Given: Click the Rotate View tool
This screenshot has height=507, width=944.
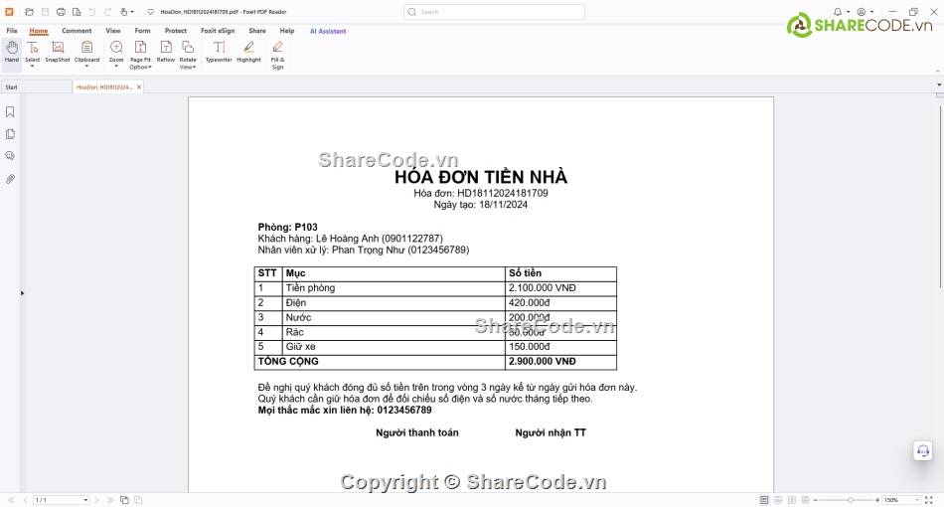Looking at the screenshot, I should pyautogui.click(x=188, y=55).
